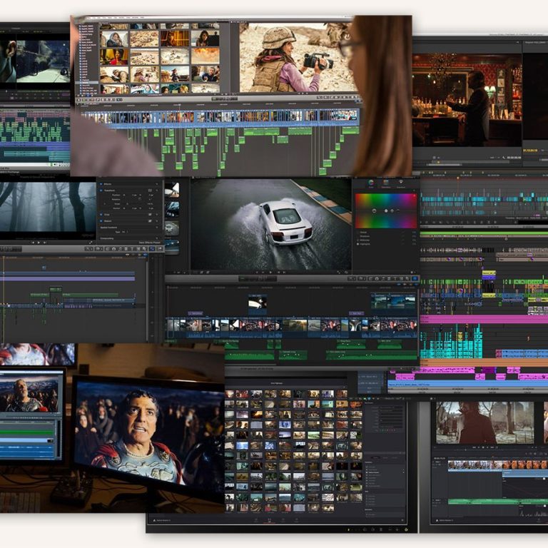Select the Global option in color panel

pyautogui.click(x=359, y=232)
